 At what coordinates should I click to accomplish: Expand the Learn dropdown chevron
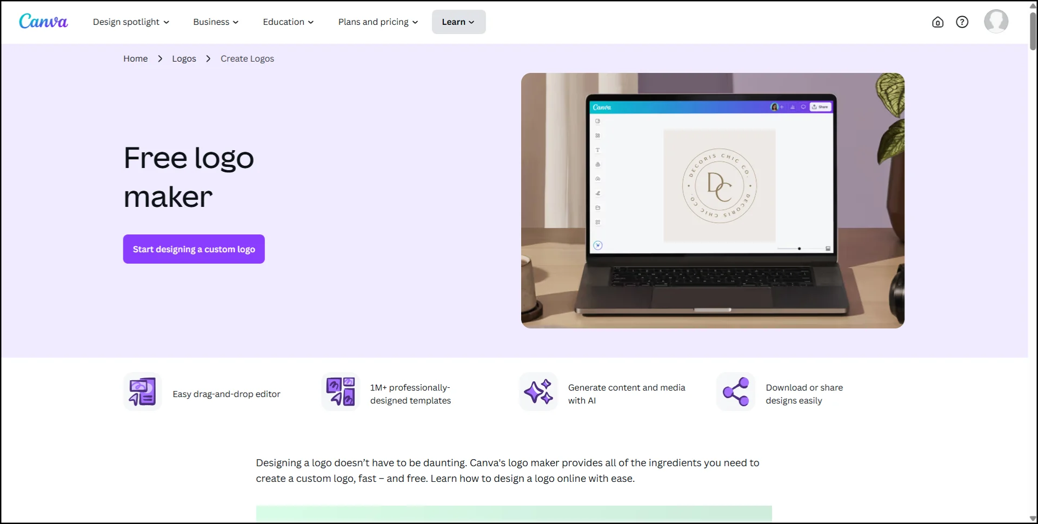tap(471, 22)
